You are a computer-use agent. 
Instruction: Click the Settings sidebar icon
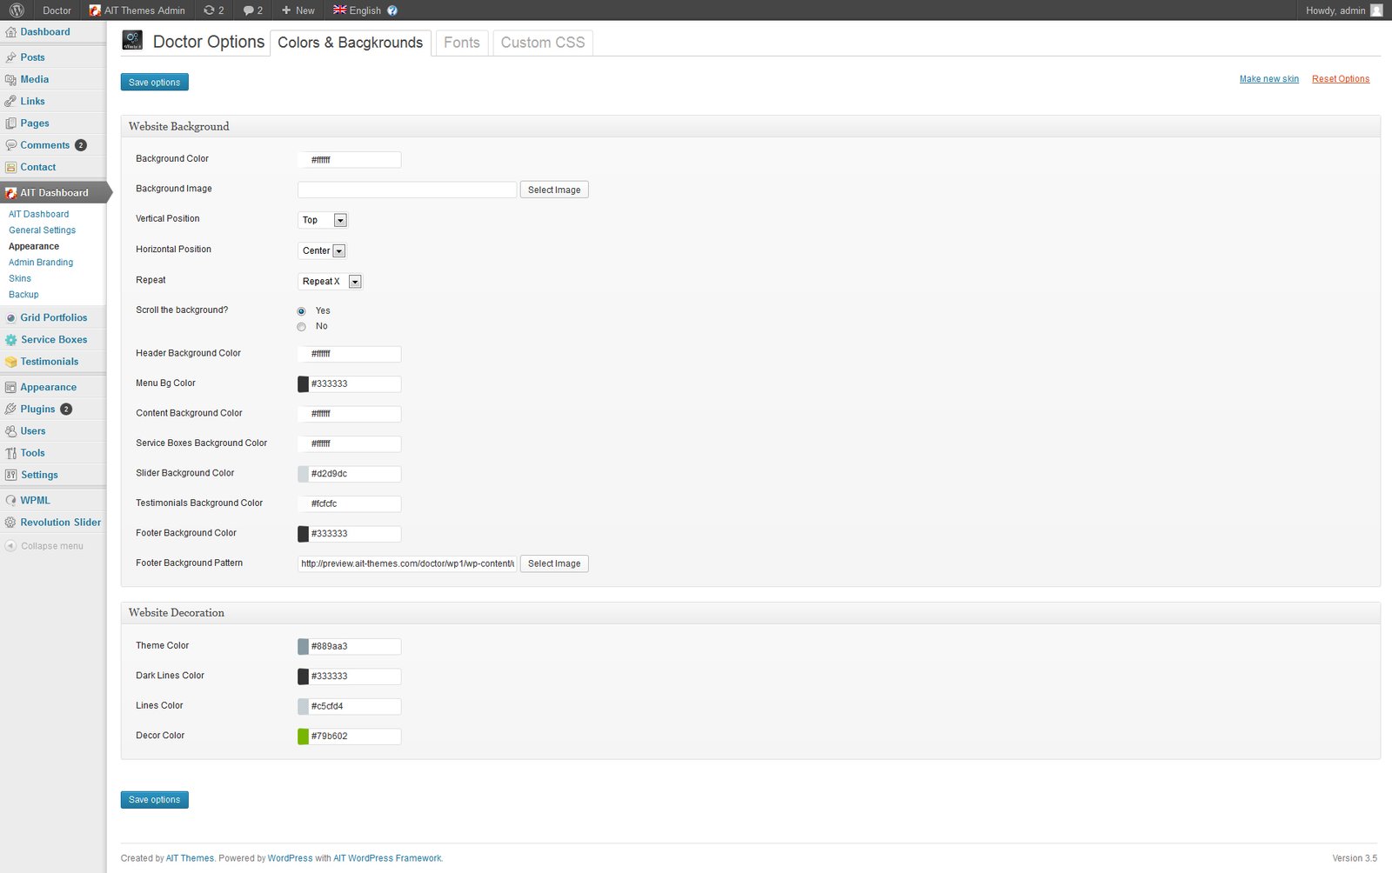point(10,475)
